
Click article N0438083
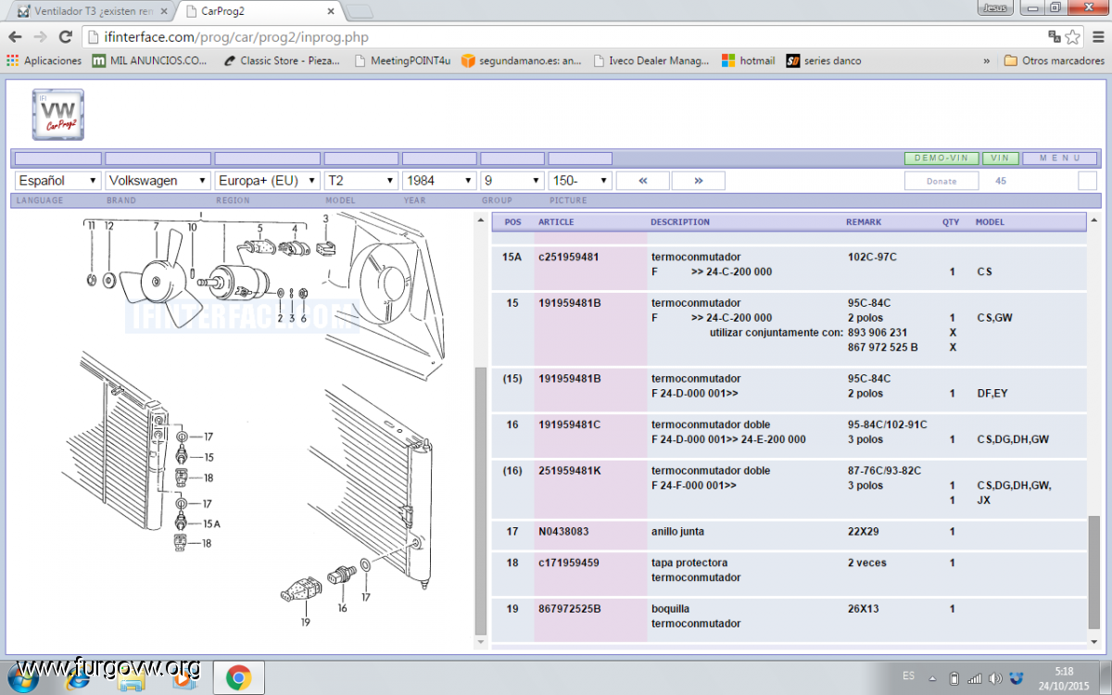(563, 532)
